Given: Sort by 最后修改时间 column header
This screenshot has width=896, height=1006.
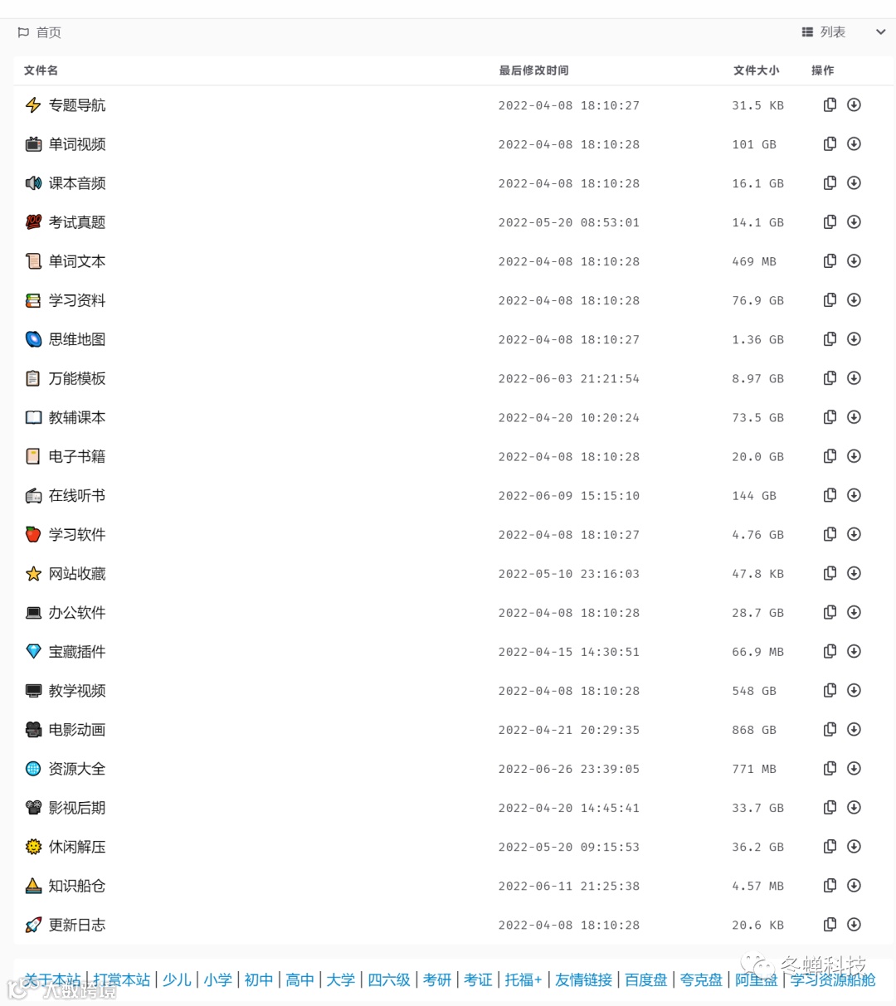Looking at the screenshot, I should point(533,70).
